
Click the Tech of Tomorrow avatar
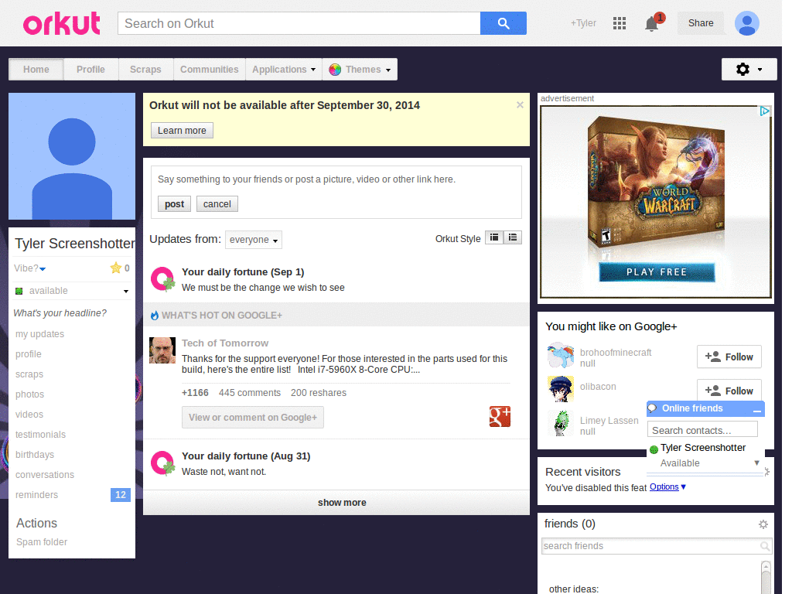click(162, 350)
